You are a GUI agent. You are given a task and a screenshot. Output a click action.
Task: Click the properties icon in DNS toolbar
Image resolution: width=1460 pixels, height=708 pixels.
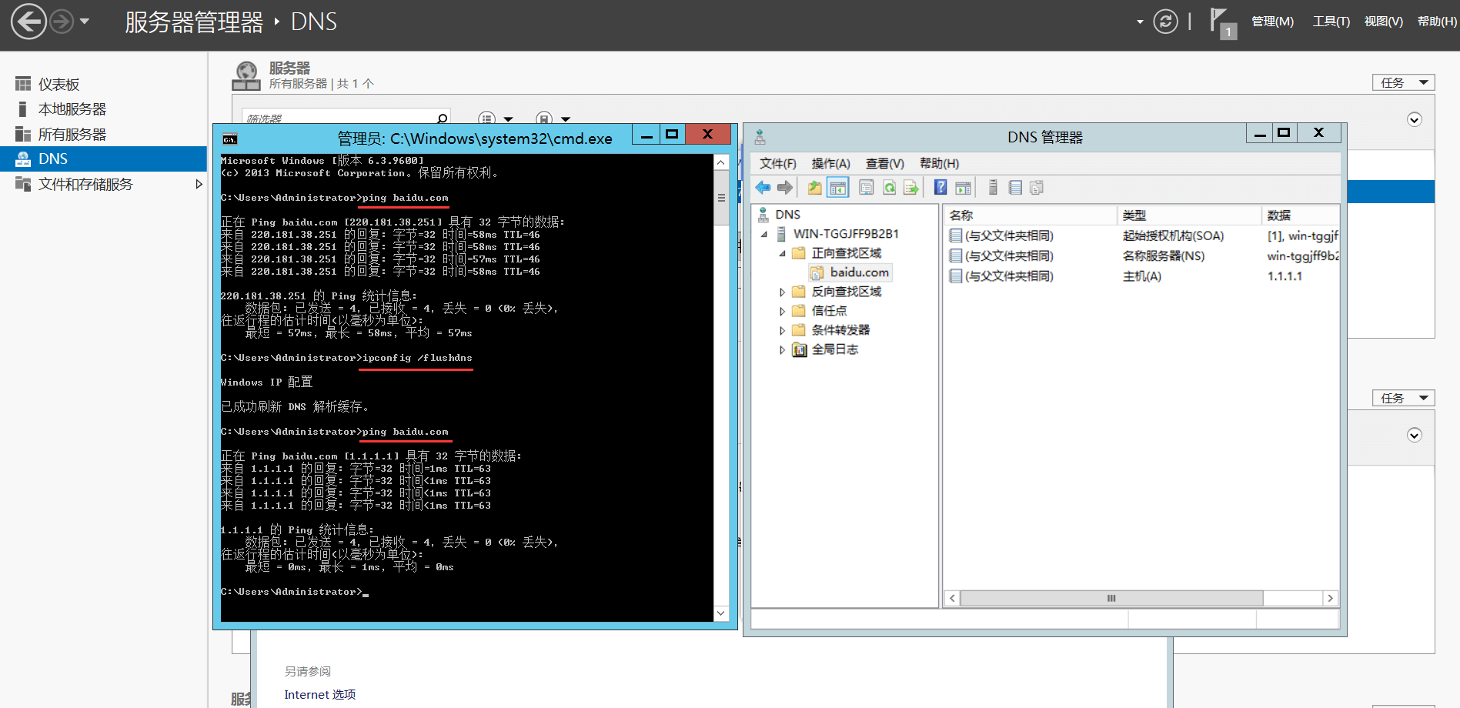[867, 188]
